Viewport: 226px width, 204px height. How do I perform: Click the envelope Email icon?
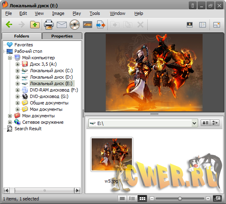click(x=62, y=25)
